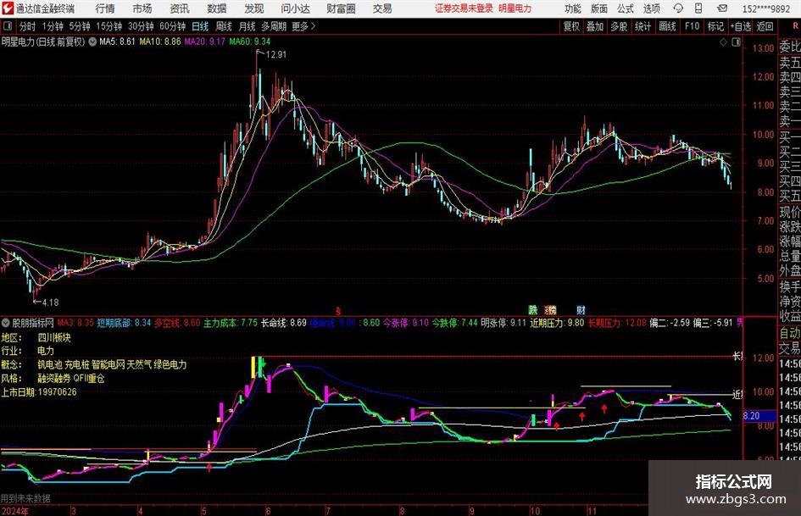
Task: Click the mobile phone icon
Action: click(x=698, y=8)
